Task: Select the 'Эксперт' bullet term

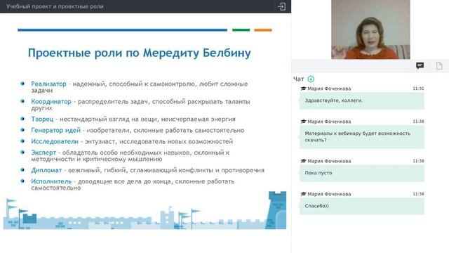Action: tap(43, 153)
